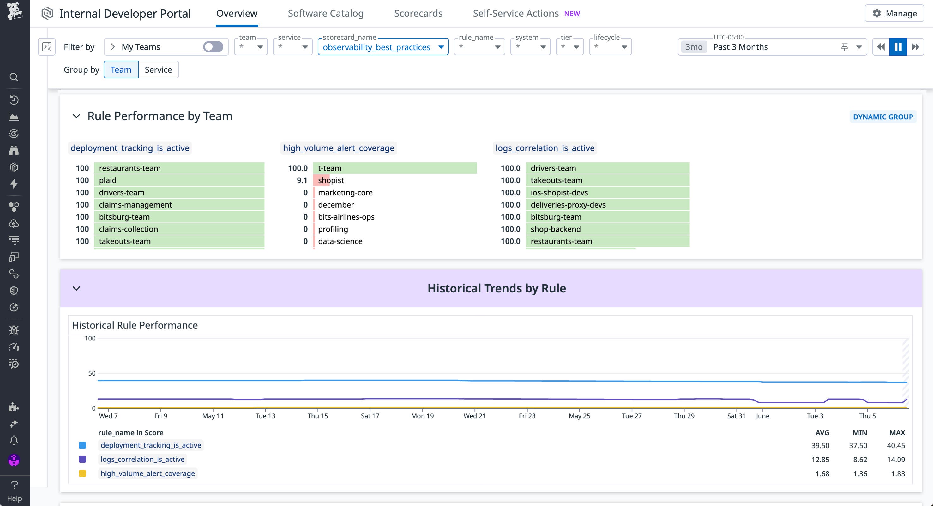The height and width of the screenshot is (506, 933).
Task: Toggle the My Teams filter switch
Action: tap(213, 46)
